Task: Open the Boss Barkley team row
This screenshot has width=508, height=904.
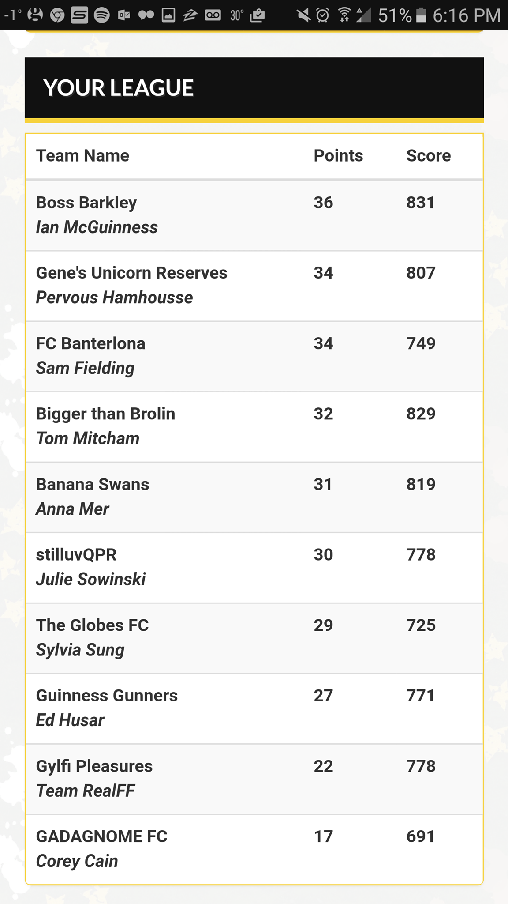Action: click(x=254, y=216)
